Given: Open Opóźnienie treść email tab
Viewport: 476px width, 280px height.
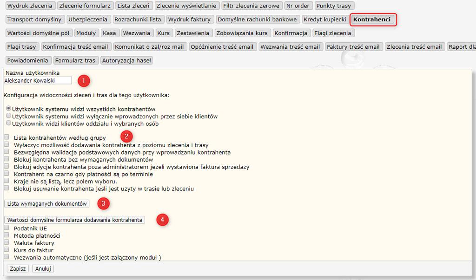Looking at the screenshot, I should click(x=222, y=47).
